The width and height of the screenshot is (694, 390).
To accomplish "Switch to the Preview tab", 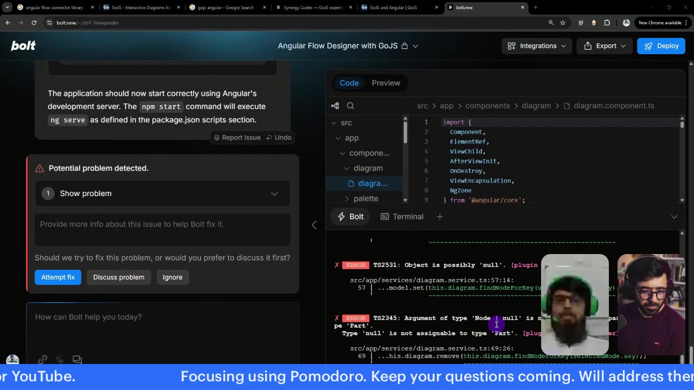I will [386, 83].
